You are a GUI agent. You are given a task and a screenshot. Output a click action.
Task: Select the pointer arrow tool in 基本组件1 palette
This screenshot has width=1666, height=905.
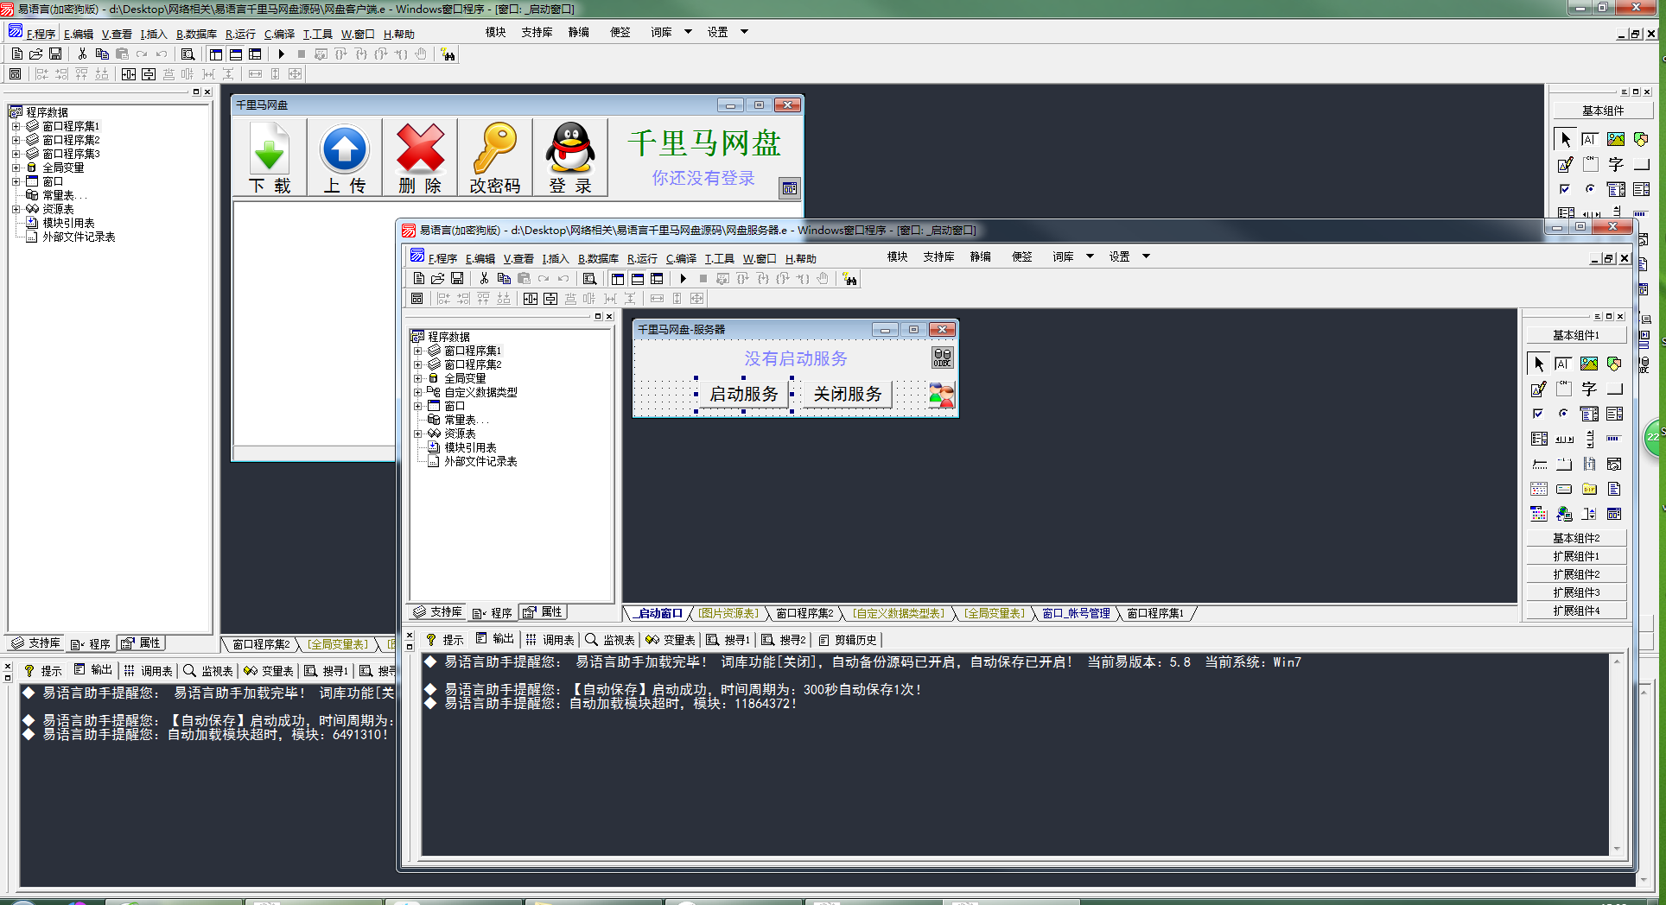pyautogui.click(x=1539, y=364)
